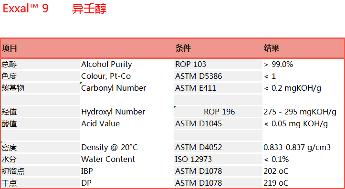This screenshot has height=189, width=345.
Task: Click the green corner marker on 密度
Action: [x=1, y=143]
